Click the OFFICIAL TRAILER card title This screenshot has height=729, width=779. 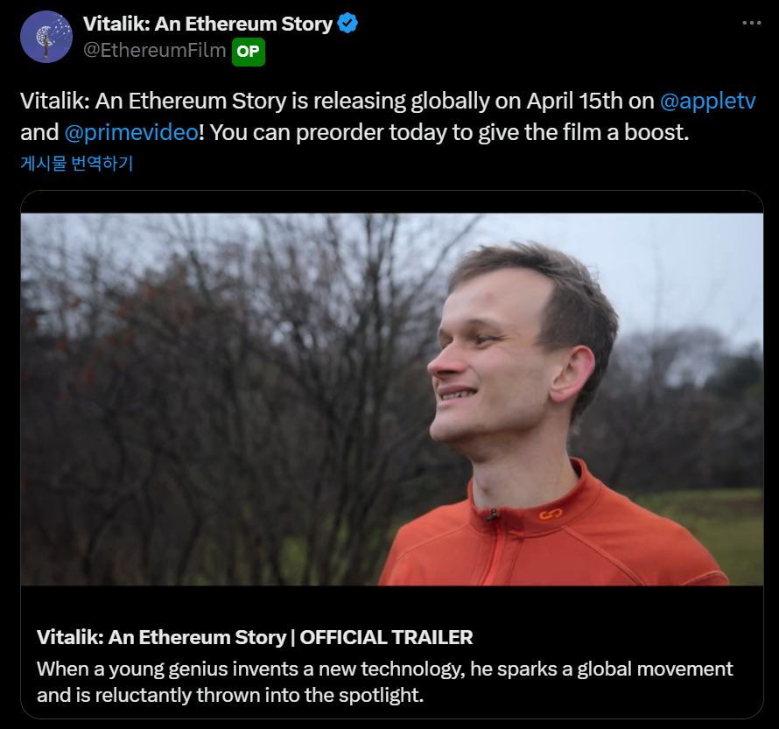[255, 637]
